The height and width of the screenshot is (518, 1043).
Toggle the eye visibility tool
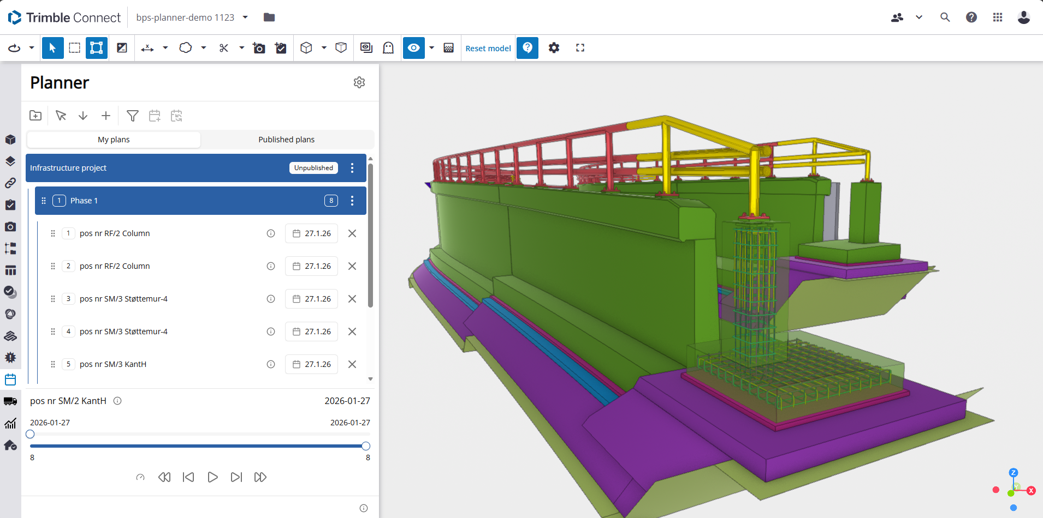pyautogui.click(x=414, y=48)
